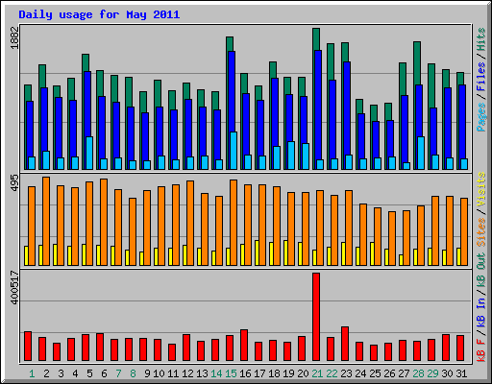Click day 1 on the x-axis

32,373
